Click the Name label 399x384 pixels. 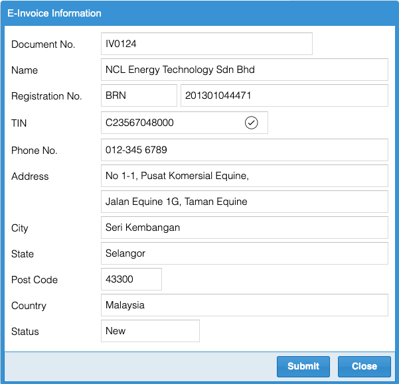tap(25, 70)
